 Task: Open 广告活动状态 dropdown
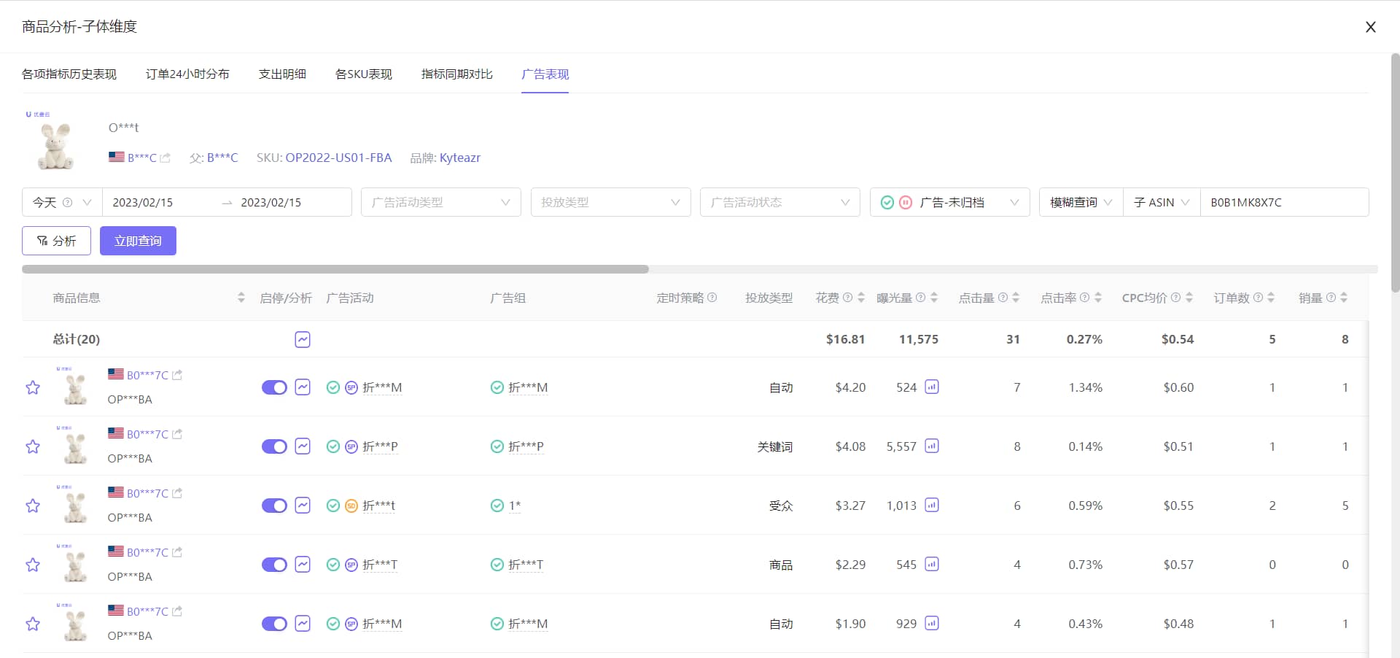779,202
